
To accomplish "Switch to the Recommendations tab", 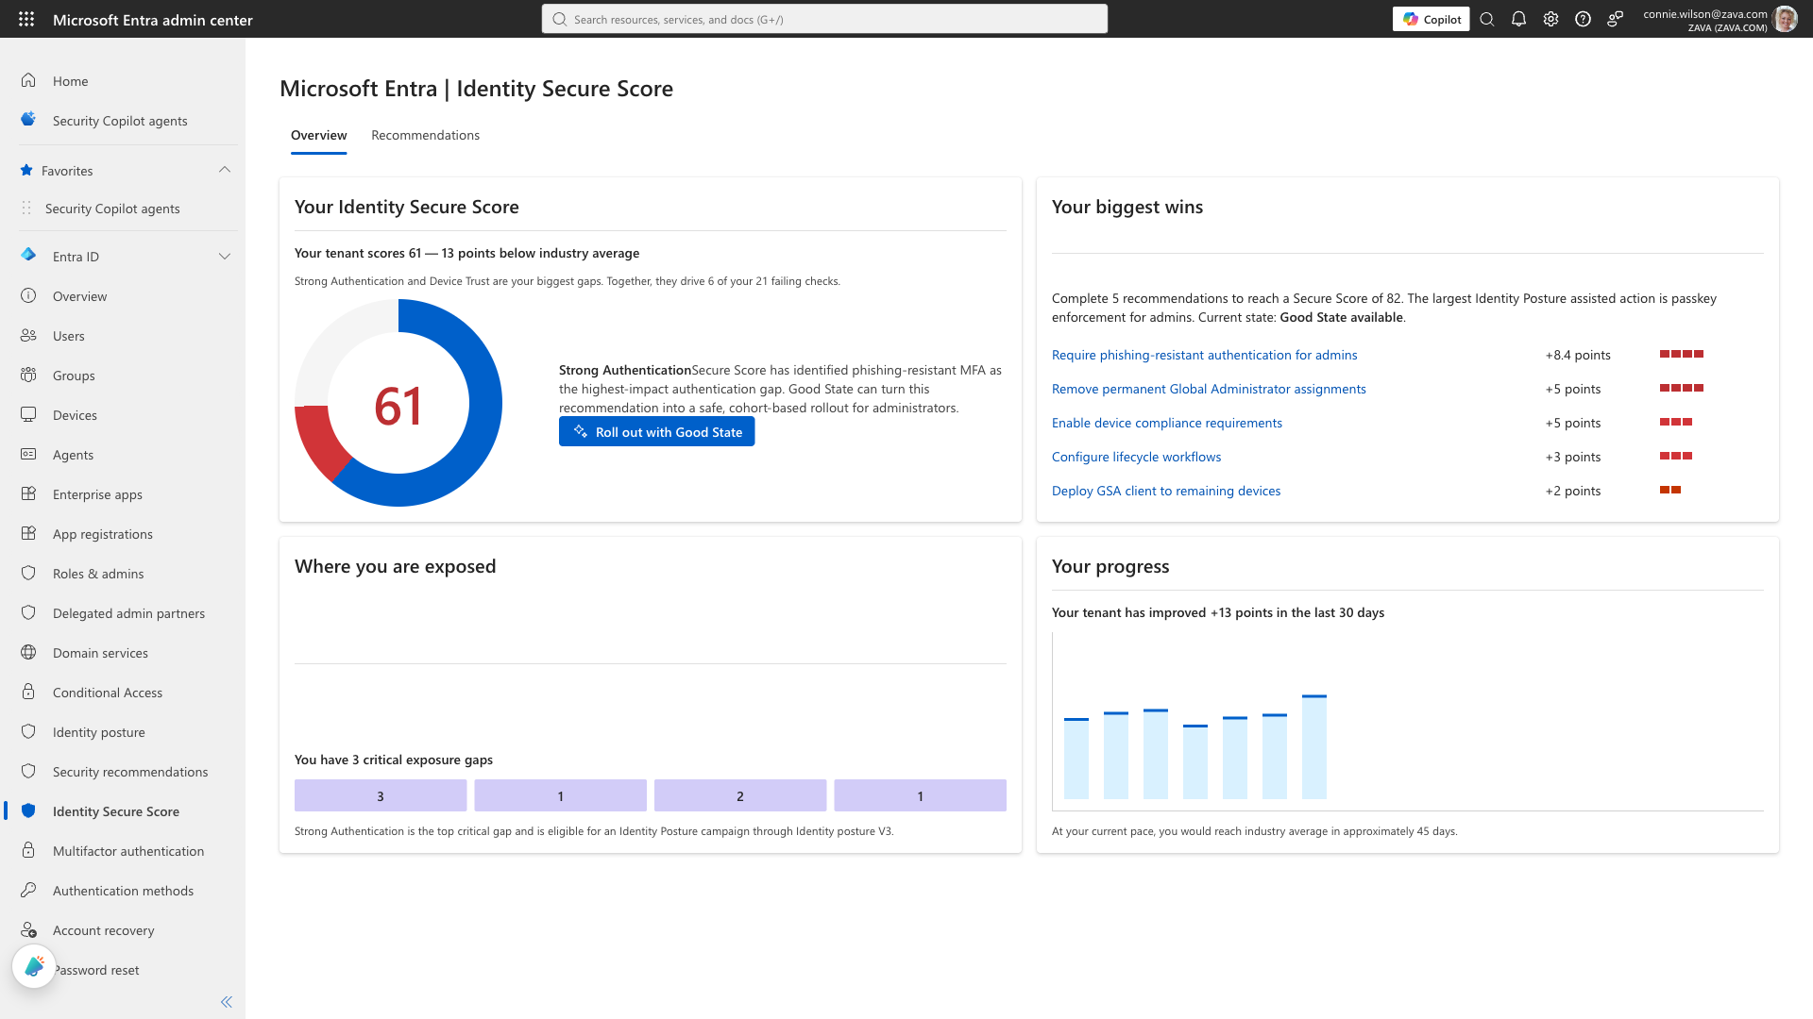I will (x=425, y=135).
